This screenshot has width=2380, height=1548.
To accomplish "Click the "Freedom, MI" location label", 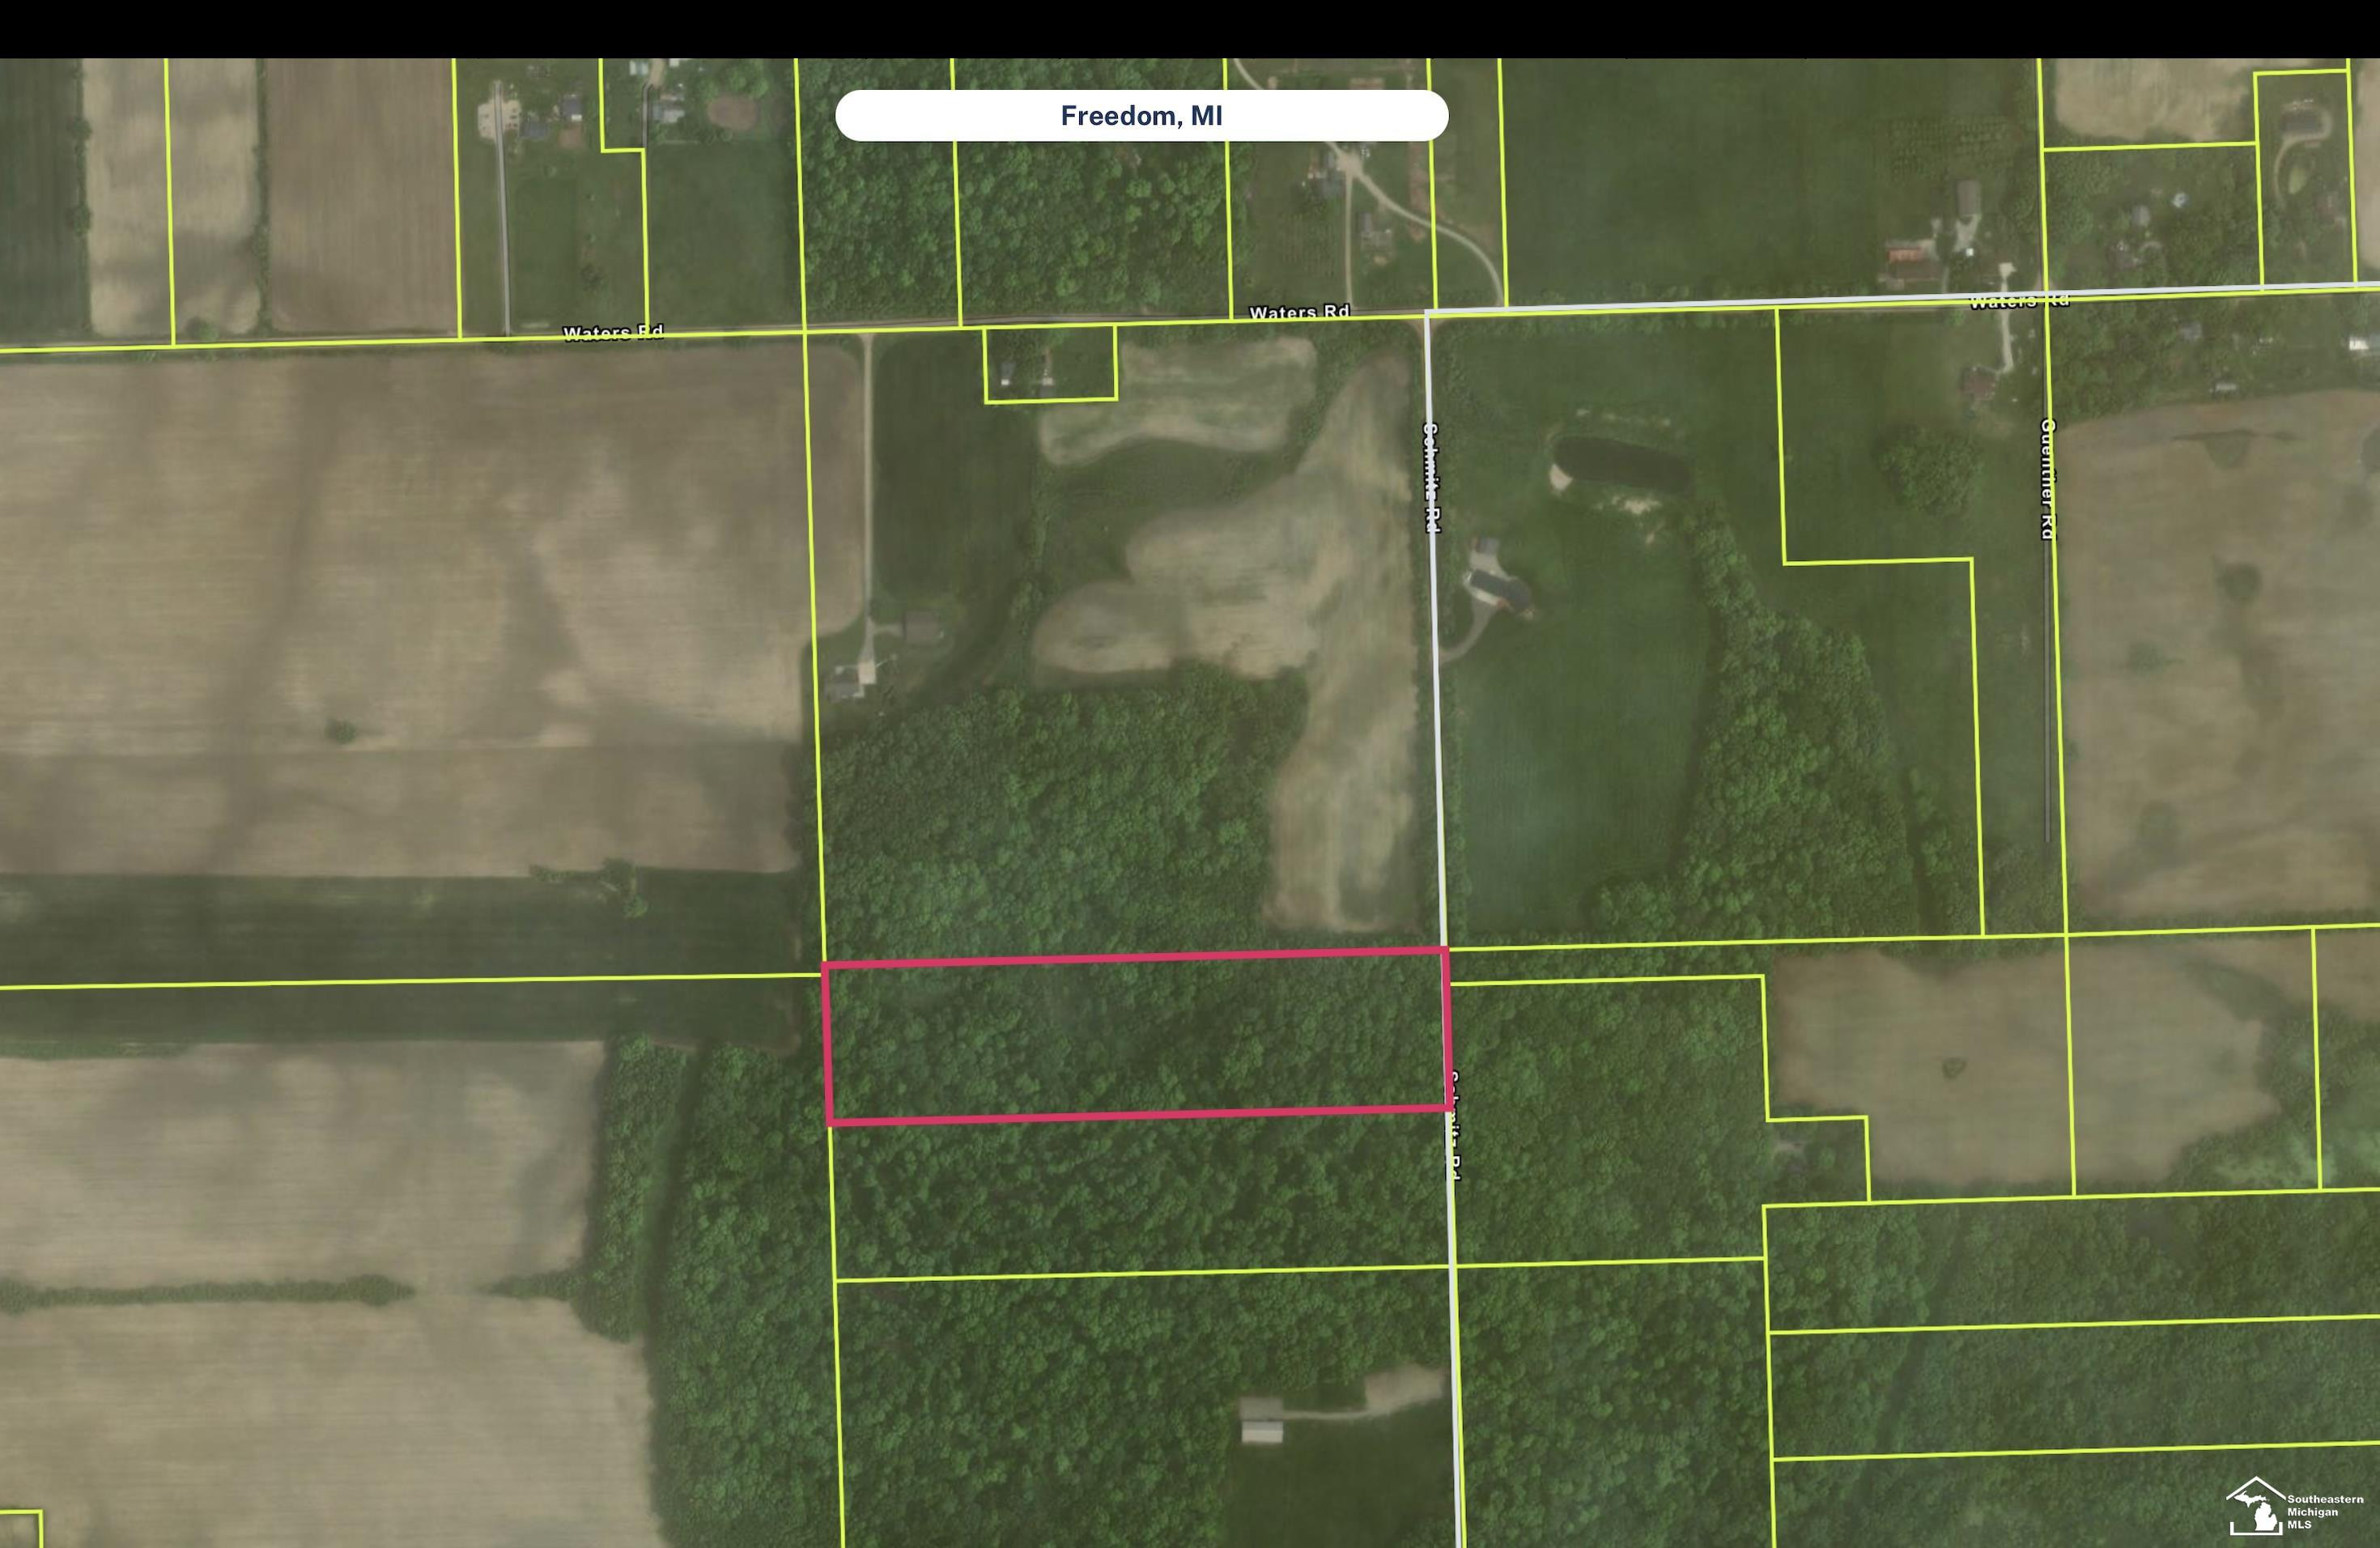I will [1141, 116].
